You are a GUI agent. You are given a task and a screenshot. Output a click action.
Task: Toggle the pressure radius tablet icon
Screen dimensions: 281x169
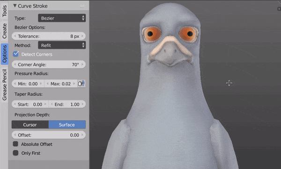click(81, 84)
